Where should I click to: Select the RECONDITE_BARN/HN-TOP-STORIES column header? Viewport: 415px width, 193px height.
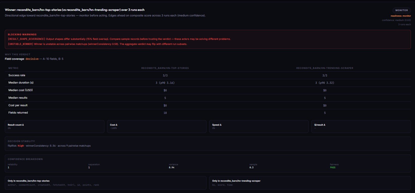[x=165, y=68]
